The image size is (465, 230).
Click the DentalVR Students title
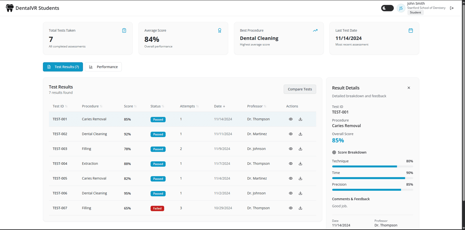[37, 8]
